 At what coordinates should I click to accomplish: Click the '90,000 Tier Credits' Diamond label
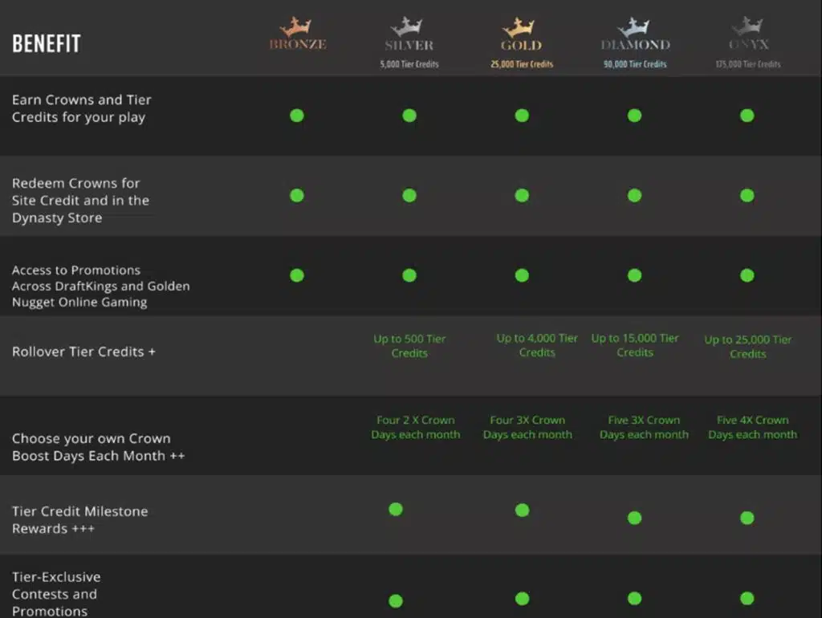(x=635, y=64)
